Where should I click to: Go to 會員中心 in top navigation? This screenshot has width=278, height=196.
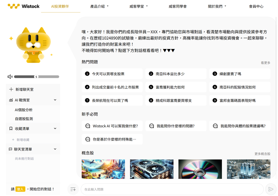[x=256, y=6]
